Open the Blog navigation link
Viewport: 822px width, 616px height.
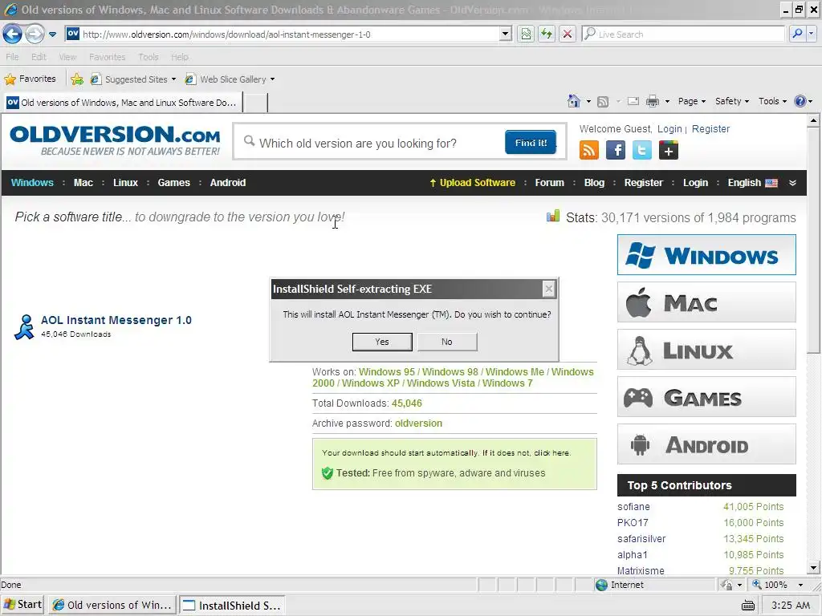594,183
